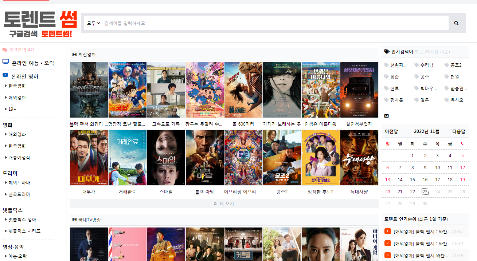
Task: Open the 넷플릭스 menu heading
Action: [x=13, y=210]
